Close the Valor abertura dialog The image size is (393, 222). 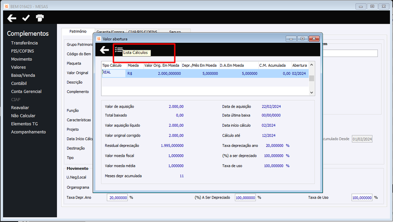click(314, 39)
